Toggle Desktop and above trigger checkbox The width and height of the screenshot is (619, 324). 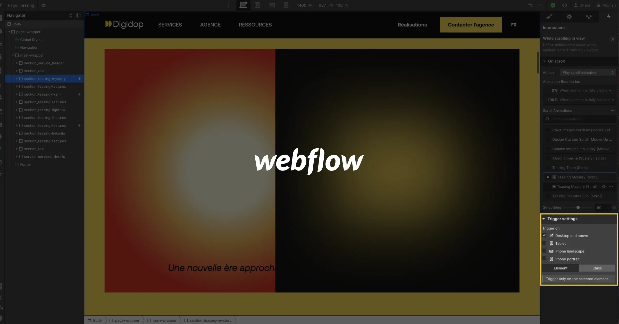point(545,235)
